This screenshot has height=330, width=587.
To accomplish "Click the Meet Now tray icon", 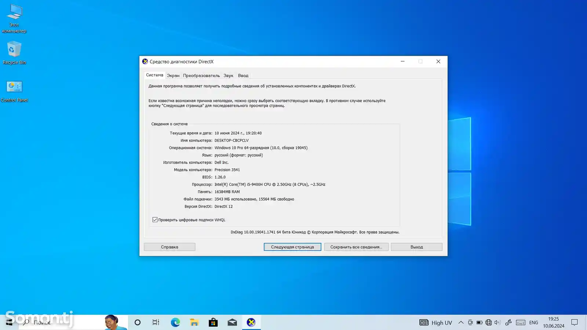I will (470, 323).
